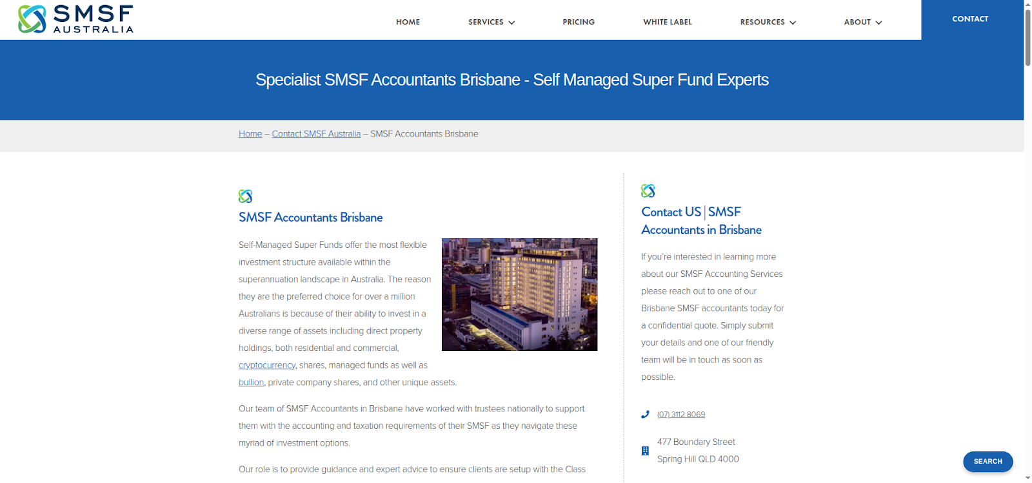
Task: Open the White Label page
Action: (668, 22)
